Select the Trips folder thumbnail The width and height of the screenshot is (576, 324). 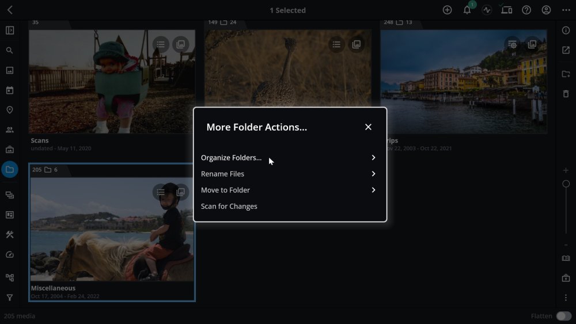point(464,82)
